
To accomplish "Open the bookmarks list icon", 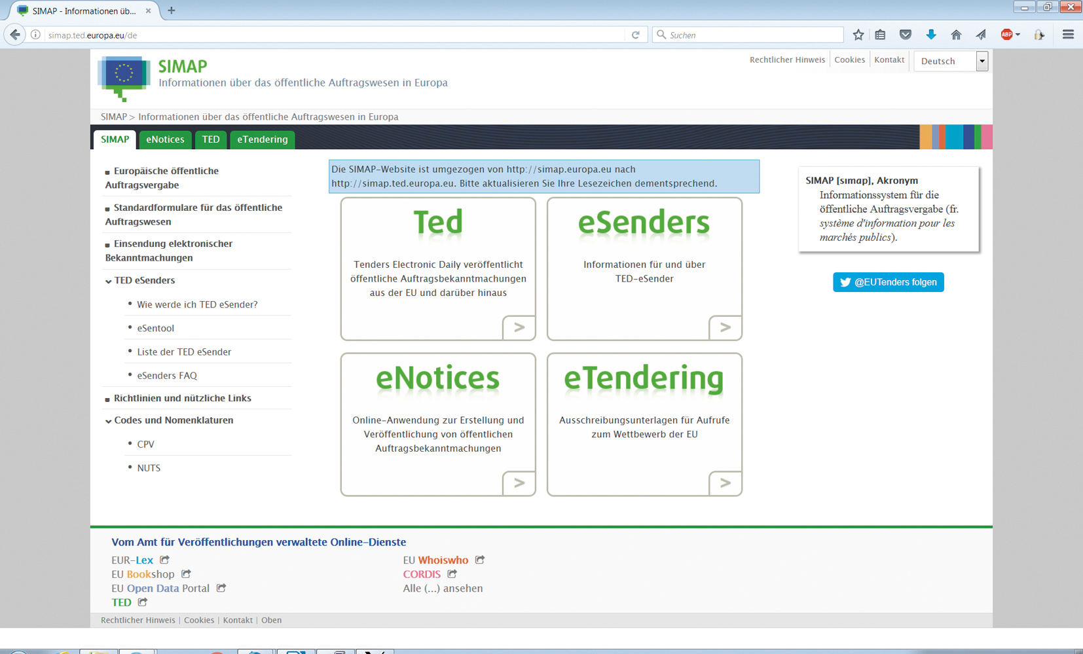I will pos(881,35).
